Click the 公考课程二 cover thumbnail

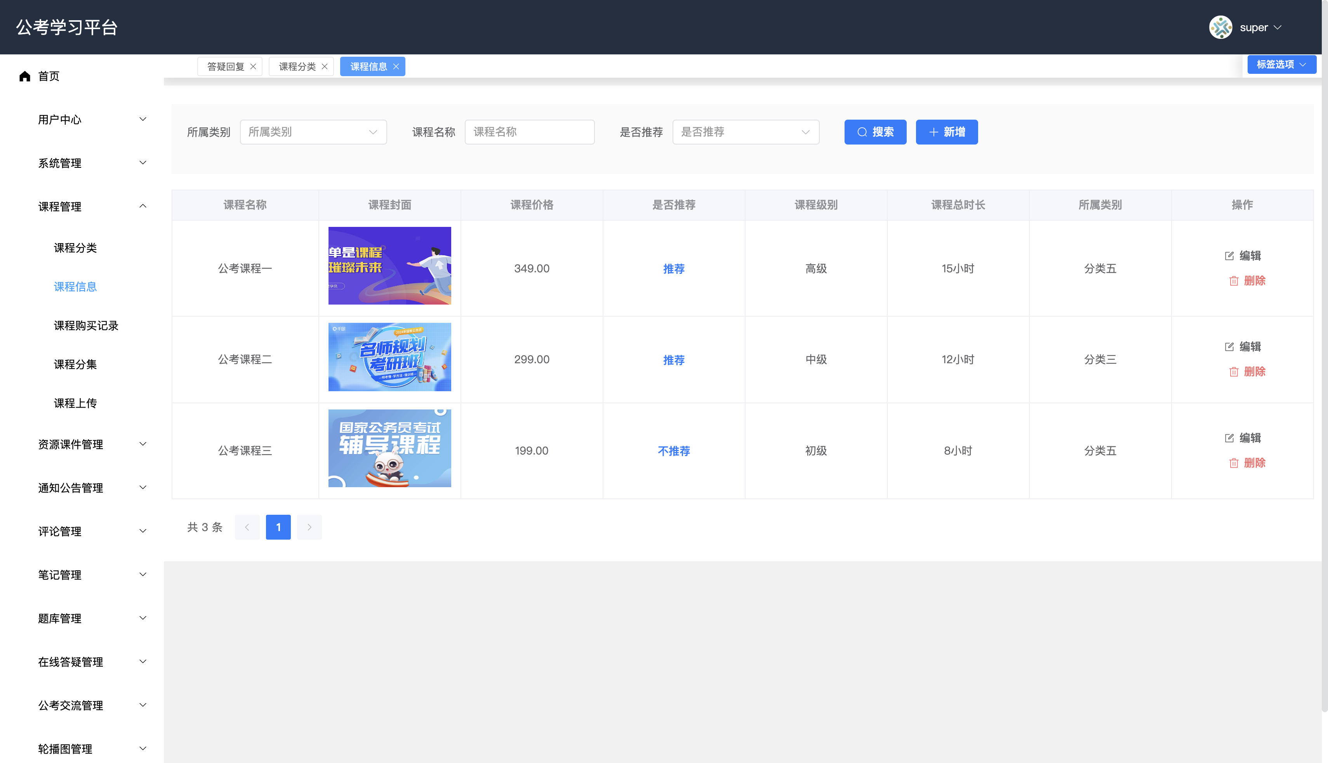(389, 357)
